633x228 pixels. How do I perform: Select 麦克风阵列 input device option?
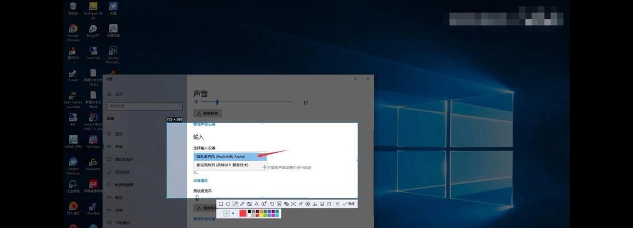pos(230,165)
